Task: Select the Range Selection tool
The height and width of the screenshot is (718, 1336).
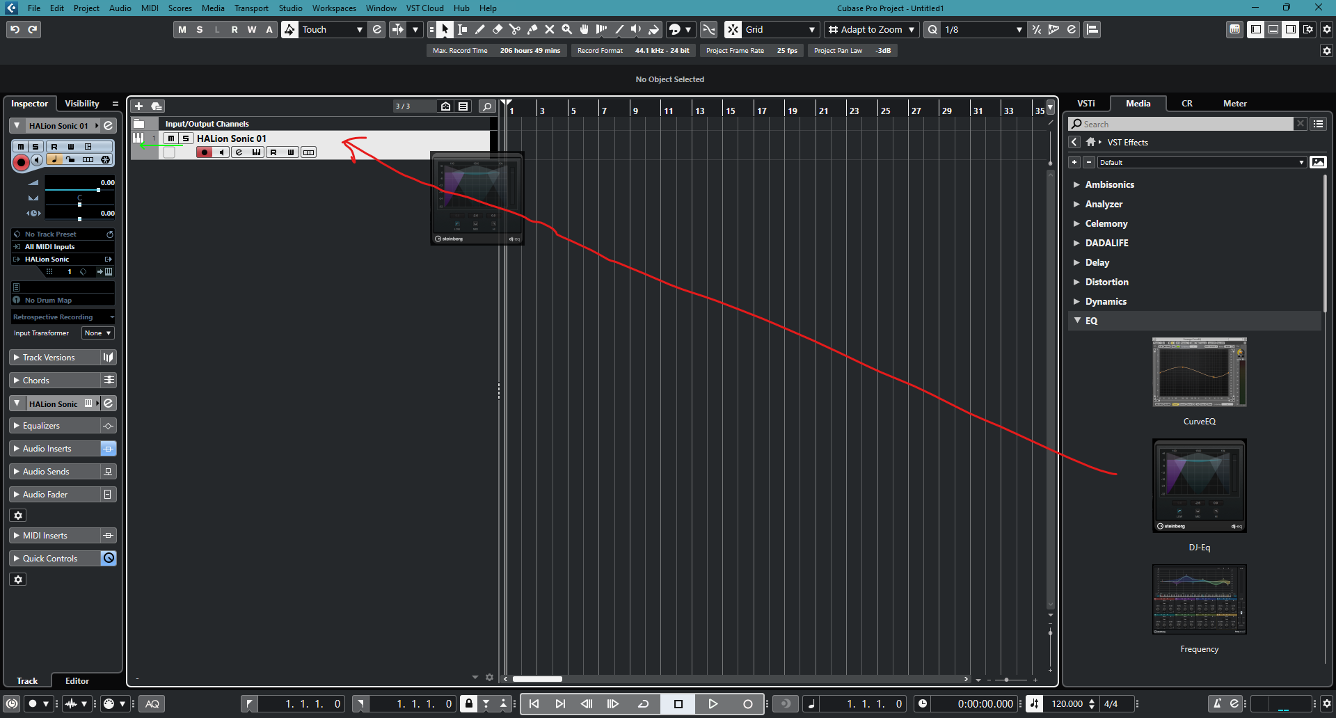Action: click(x=463, y=29)
